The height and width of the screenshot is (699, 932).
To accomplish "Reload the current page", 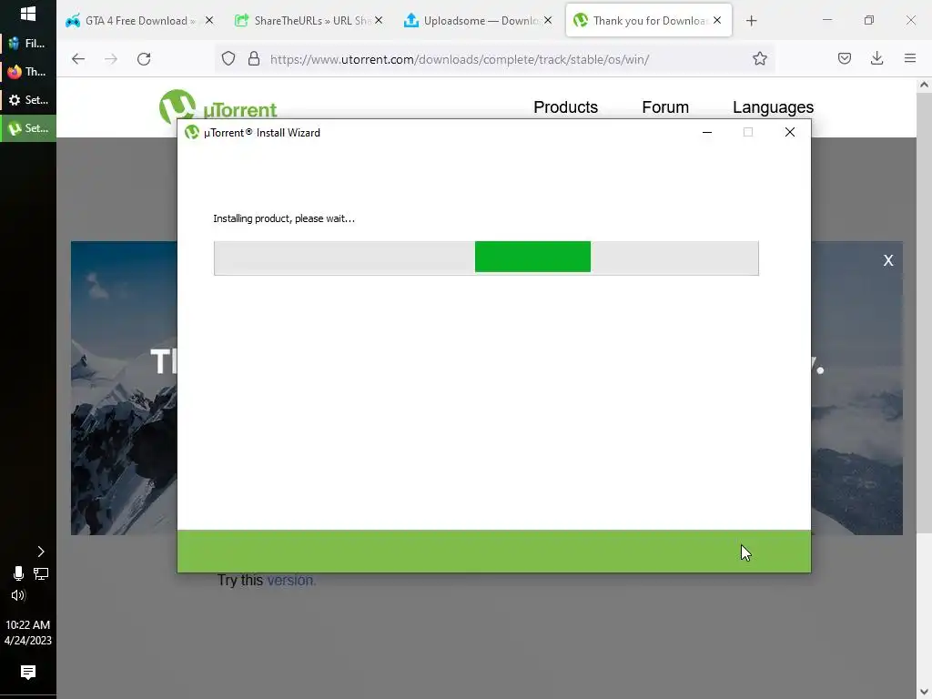I will click(144, 59).
